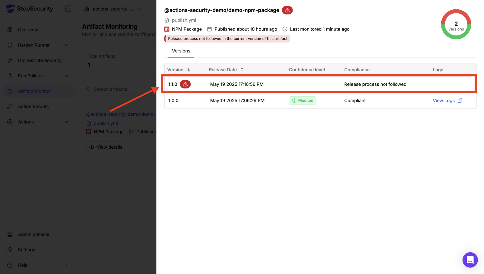Open the Overview page

coord(28,30)
